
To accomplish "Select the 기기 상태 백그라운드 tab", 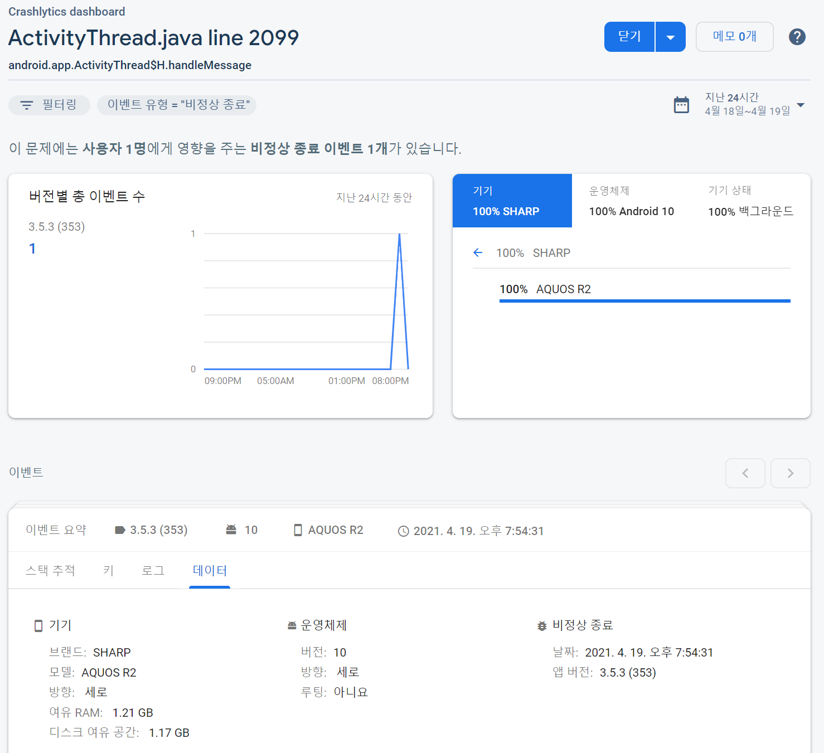I will click(750, 201).
